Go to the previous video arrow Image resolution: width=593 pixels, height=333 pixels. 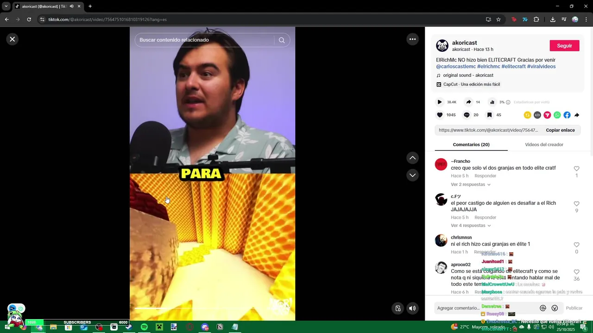click(412, 158)
